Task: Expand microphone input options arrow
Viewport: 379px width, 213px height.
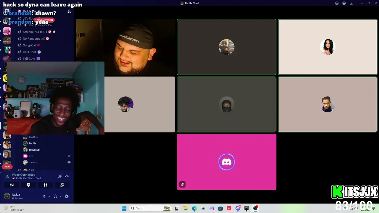Action: 49,196
